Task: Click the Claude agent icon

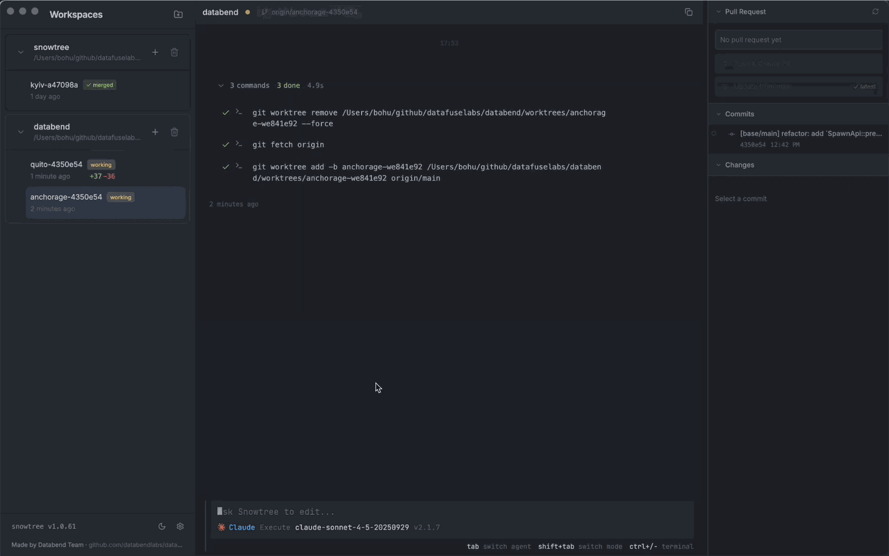Action: 222,527
